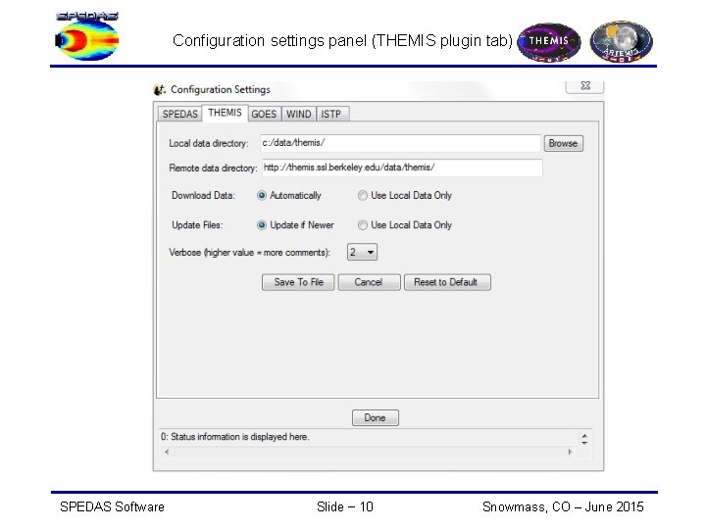This screenshot has width=706, height=529.
Task: Switch to the SPEDAS tab
Action: coord(180,114)
